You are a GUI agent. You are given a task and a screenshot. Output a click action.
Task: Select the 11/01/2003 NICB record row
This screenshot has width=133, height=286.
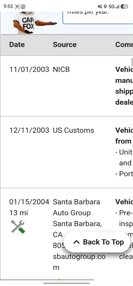click(x=66, y=86)
